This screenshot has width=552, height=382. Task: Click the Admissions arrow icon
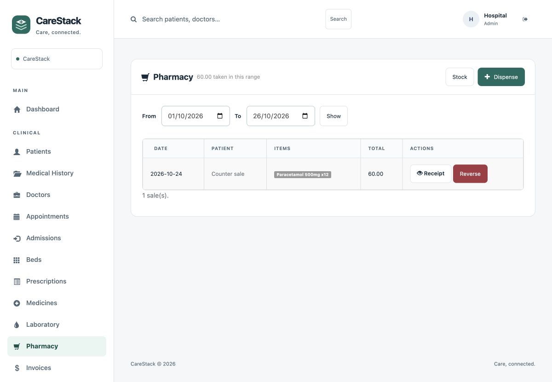point(17,238)
